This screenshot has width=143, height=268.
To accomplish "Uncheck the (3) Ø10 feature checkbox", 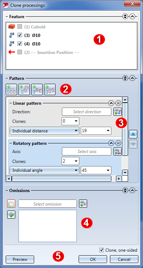I will tap(20, 35).
